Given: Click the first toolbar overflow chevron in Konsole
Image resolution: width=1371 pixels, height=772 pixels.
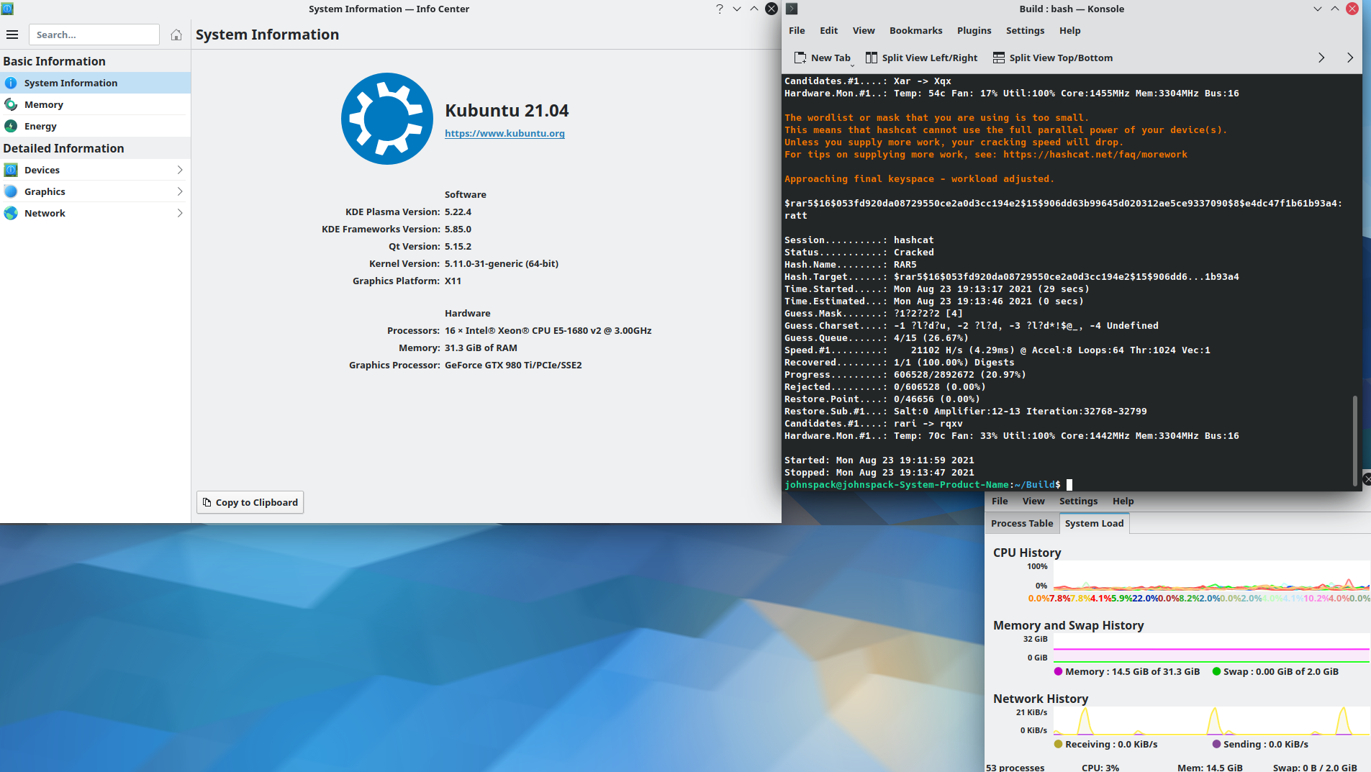Looking at the screenshot, I should pos(1321,58).
